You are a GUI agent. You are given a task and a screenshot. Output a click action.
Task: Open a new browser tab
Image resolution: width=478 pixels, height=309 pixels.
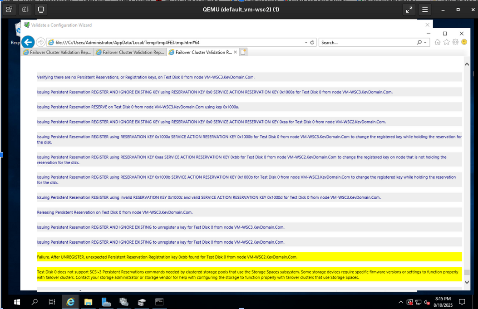tap(243, 53)
